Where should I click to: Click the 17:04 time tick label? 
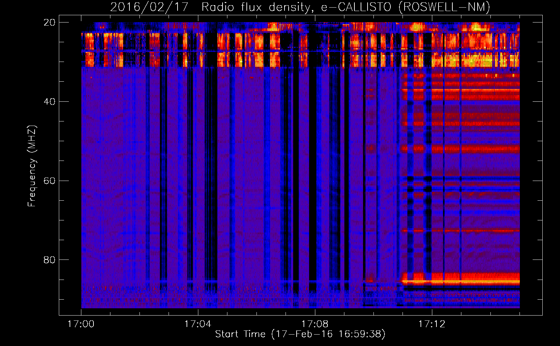click(x=198, y=324)
